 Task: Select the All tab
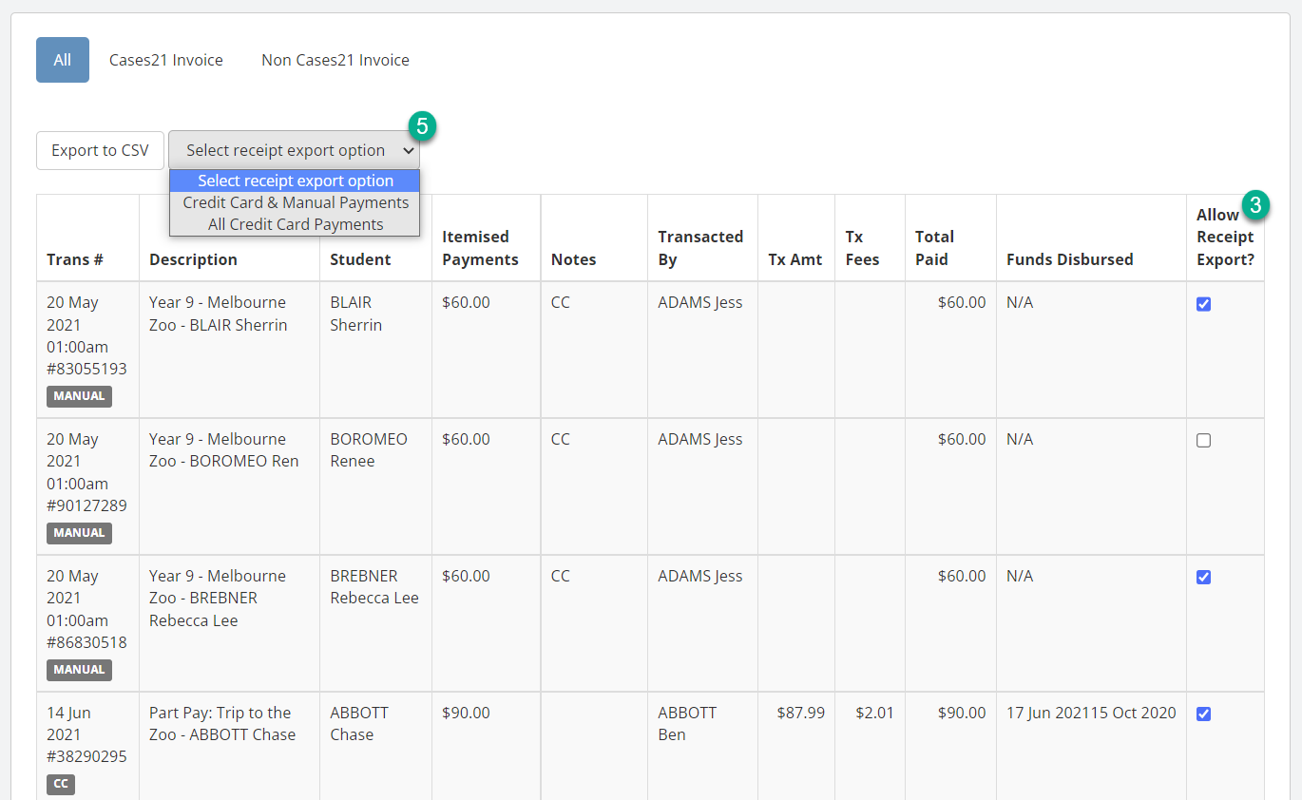tap(62, 59)
